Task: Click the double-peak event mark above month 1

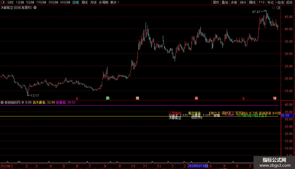Action: (19, 162)
